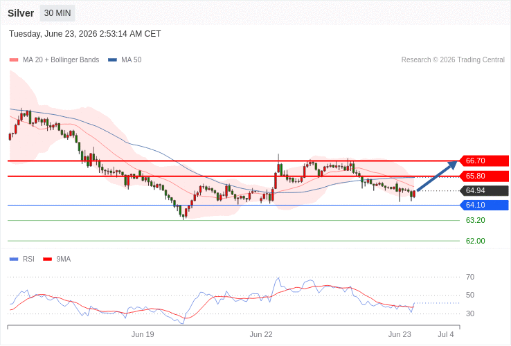Click the red 65.80 resistance price tag
The height and width of the screenshot is (346, 511).
(x=484, y=176)
